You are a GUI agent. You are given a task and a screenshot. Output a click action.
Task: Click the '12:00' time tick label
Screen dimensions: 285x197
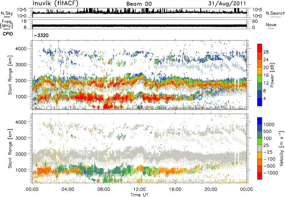[x=139, y=190]
